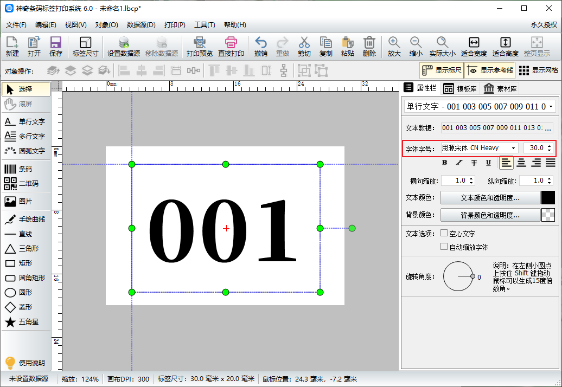Select the 圆角矩形 rounded rectangle tool

[x=25, y=278]
